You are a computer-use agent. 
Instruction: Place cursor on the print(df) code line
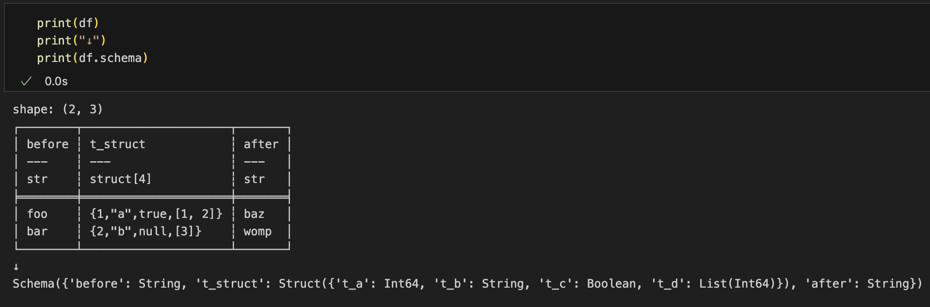coord(68,23)
